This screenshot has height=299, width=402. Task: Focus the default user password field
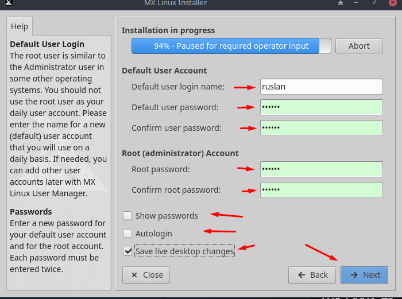(322, 107)
